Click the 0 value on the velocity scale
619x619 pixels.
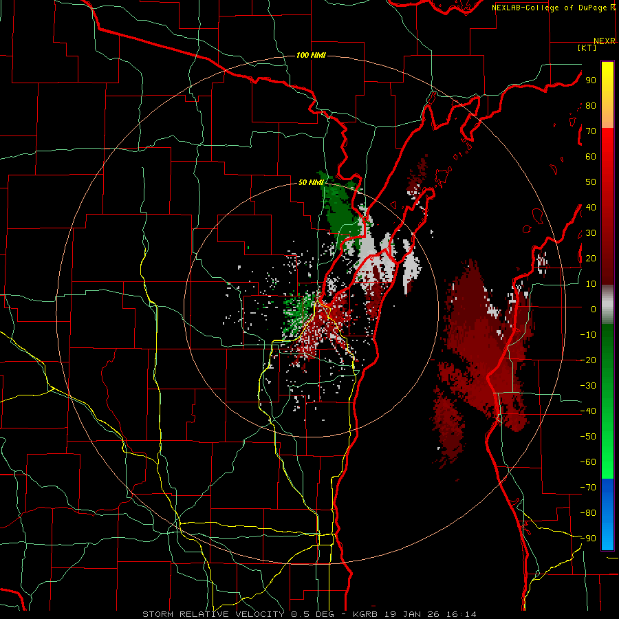click(x=594, y=309)
